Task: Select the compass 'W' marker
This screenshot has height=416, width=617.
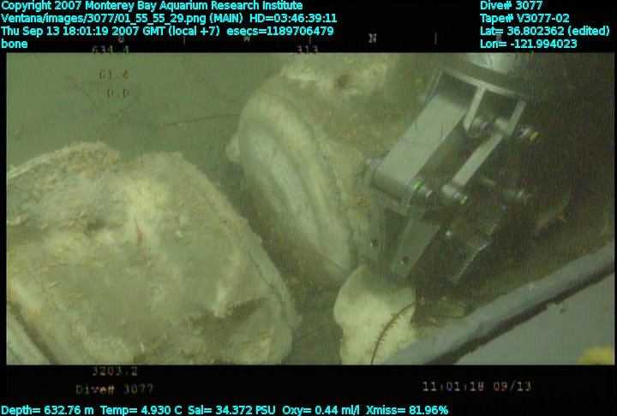Action: [x=247, y=39]
